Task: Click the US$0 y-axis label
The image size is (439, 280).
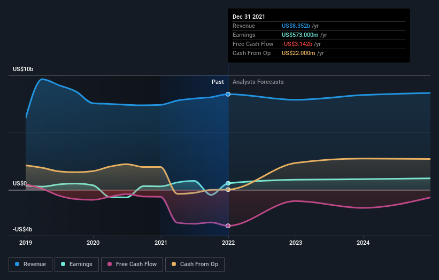Action: (x=20, y=183)
